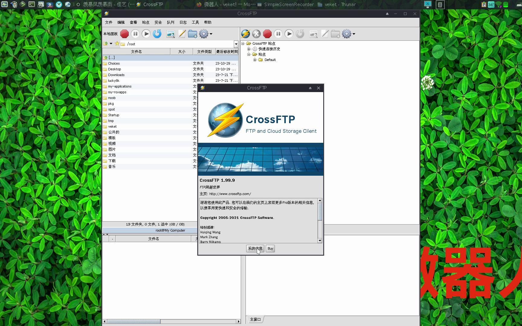Open the 帮助 menu

point(208,22)
